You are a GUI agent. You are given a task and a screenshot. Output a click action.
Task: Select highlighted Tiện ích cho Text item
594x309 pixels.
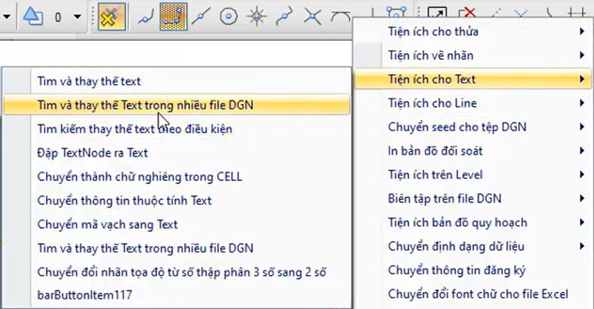click(472, 79)
